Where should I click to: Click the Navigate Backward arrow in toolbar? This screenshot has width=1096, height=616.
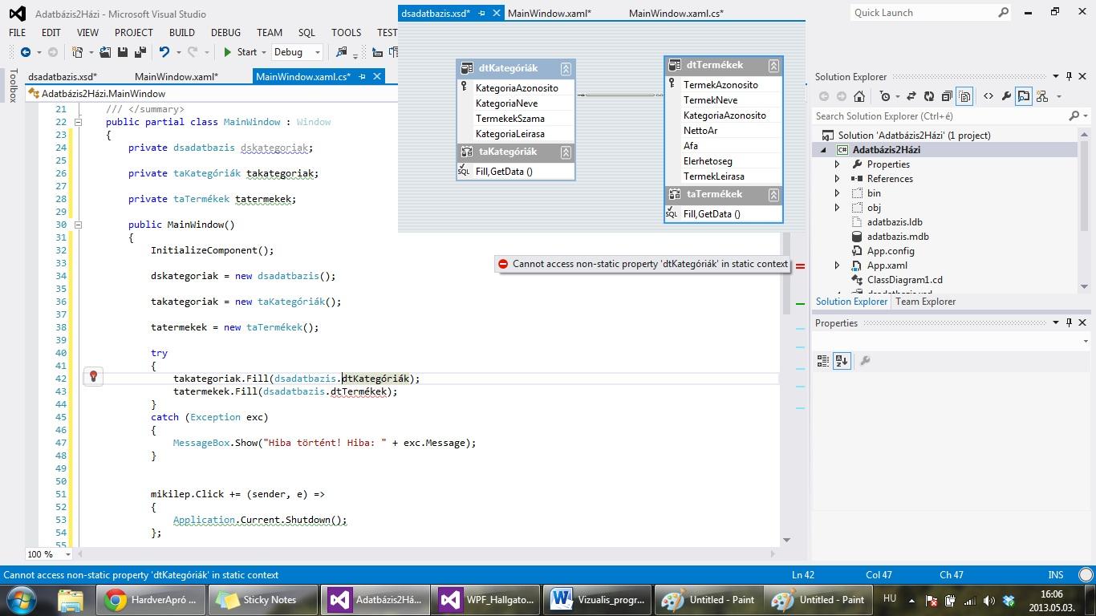(x=26, y=52)
